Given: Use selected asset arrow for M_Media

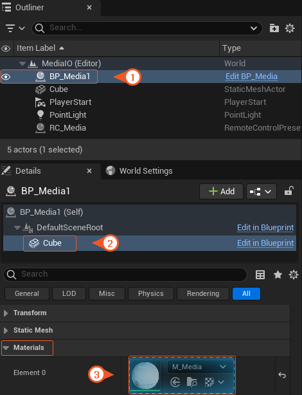Looking at the screenshot, I should (x=175, y=382).
